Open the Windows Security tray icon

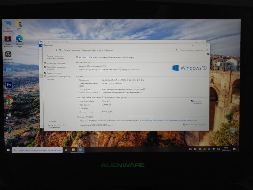pos(213,149)
